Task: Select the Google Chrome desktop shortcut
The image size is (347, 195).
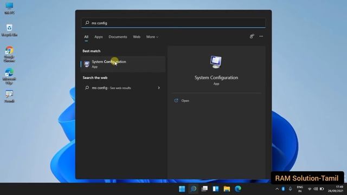Action: pyautogui.click(x=9, y=54)
